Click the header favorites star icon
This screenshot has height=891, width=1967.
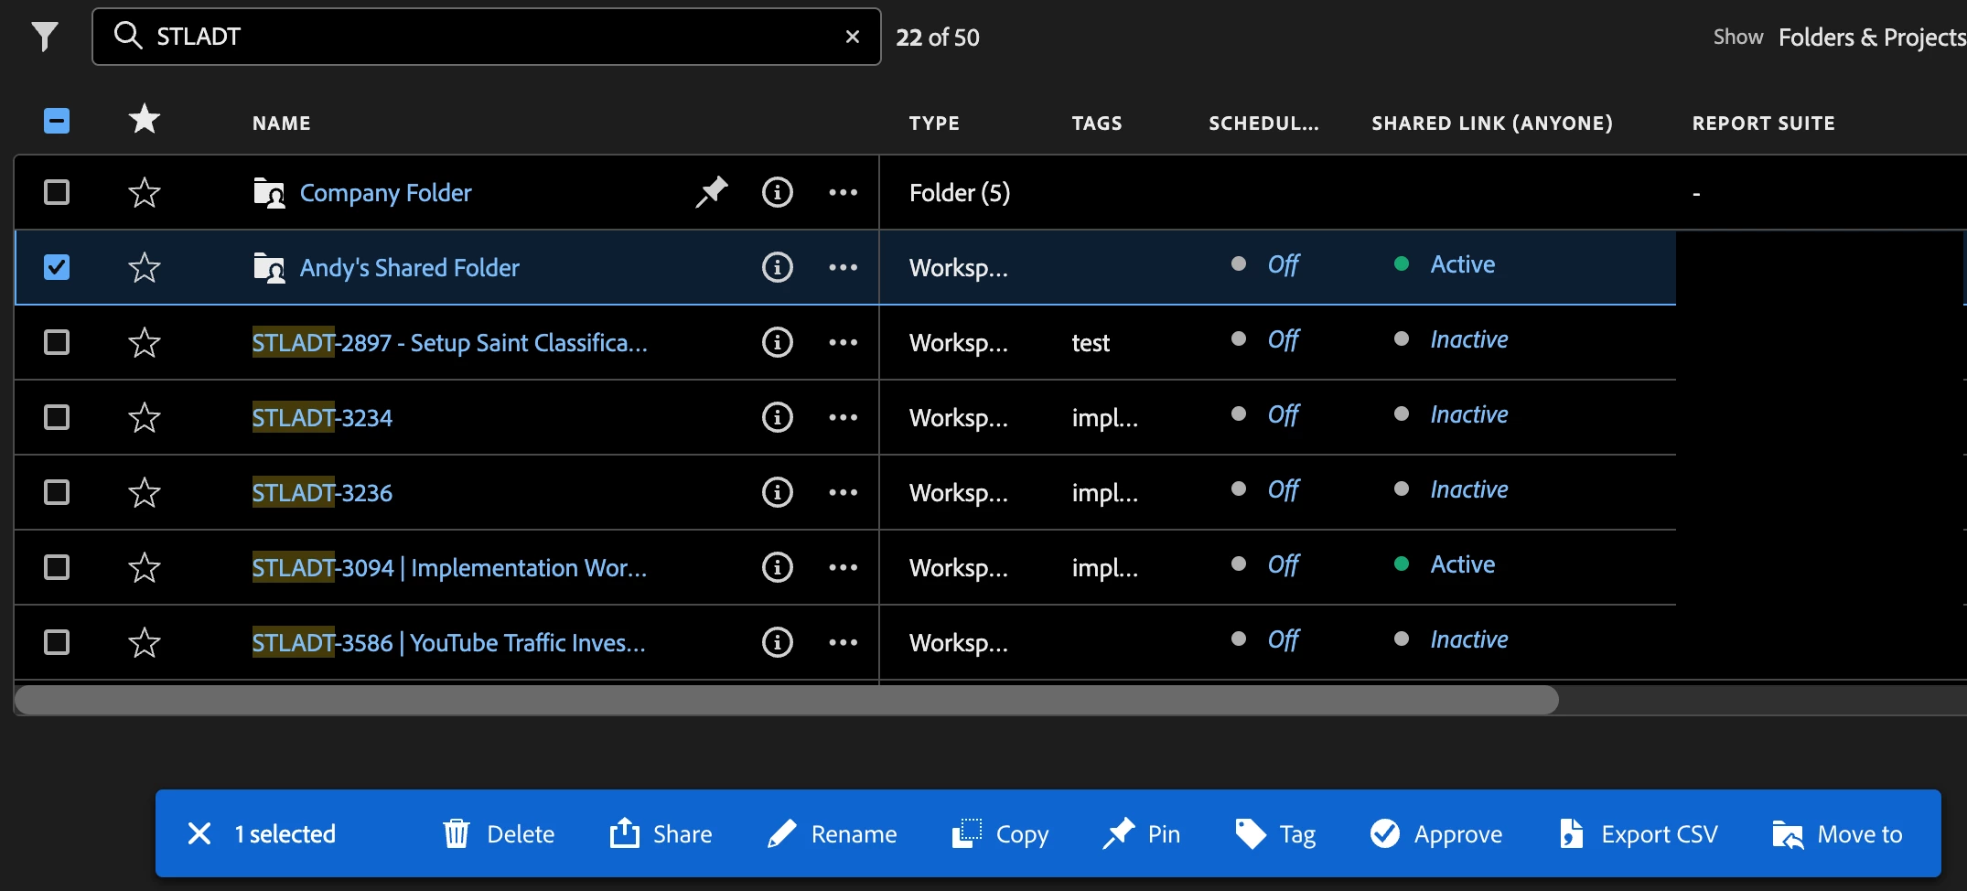click(145, 120)
